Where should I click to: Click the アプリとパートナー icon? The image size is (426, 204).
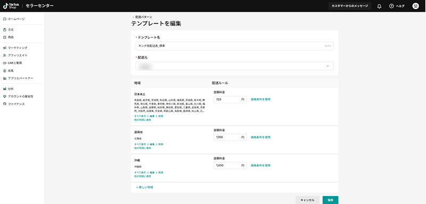5,78
